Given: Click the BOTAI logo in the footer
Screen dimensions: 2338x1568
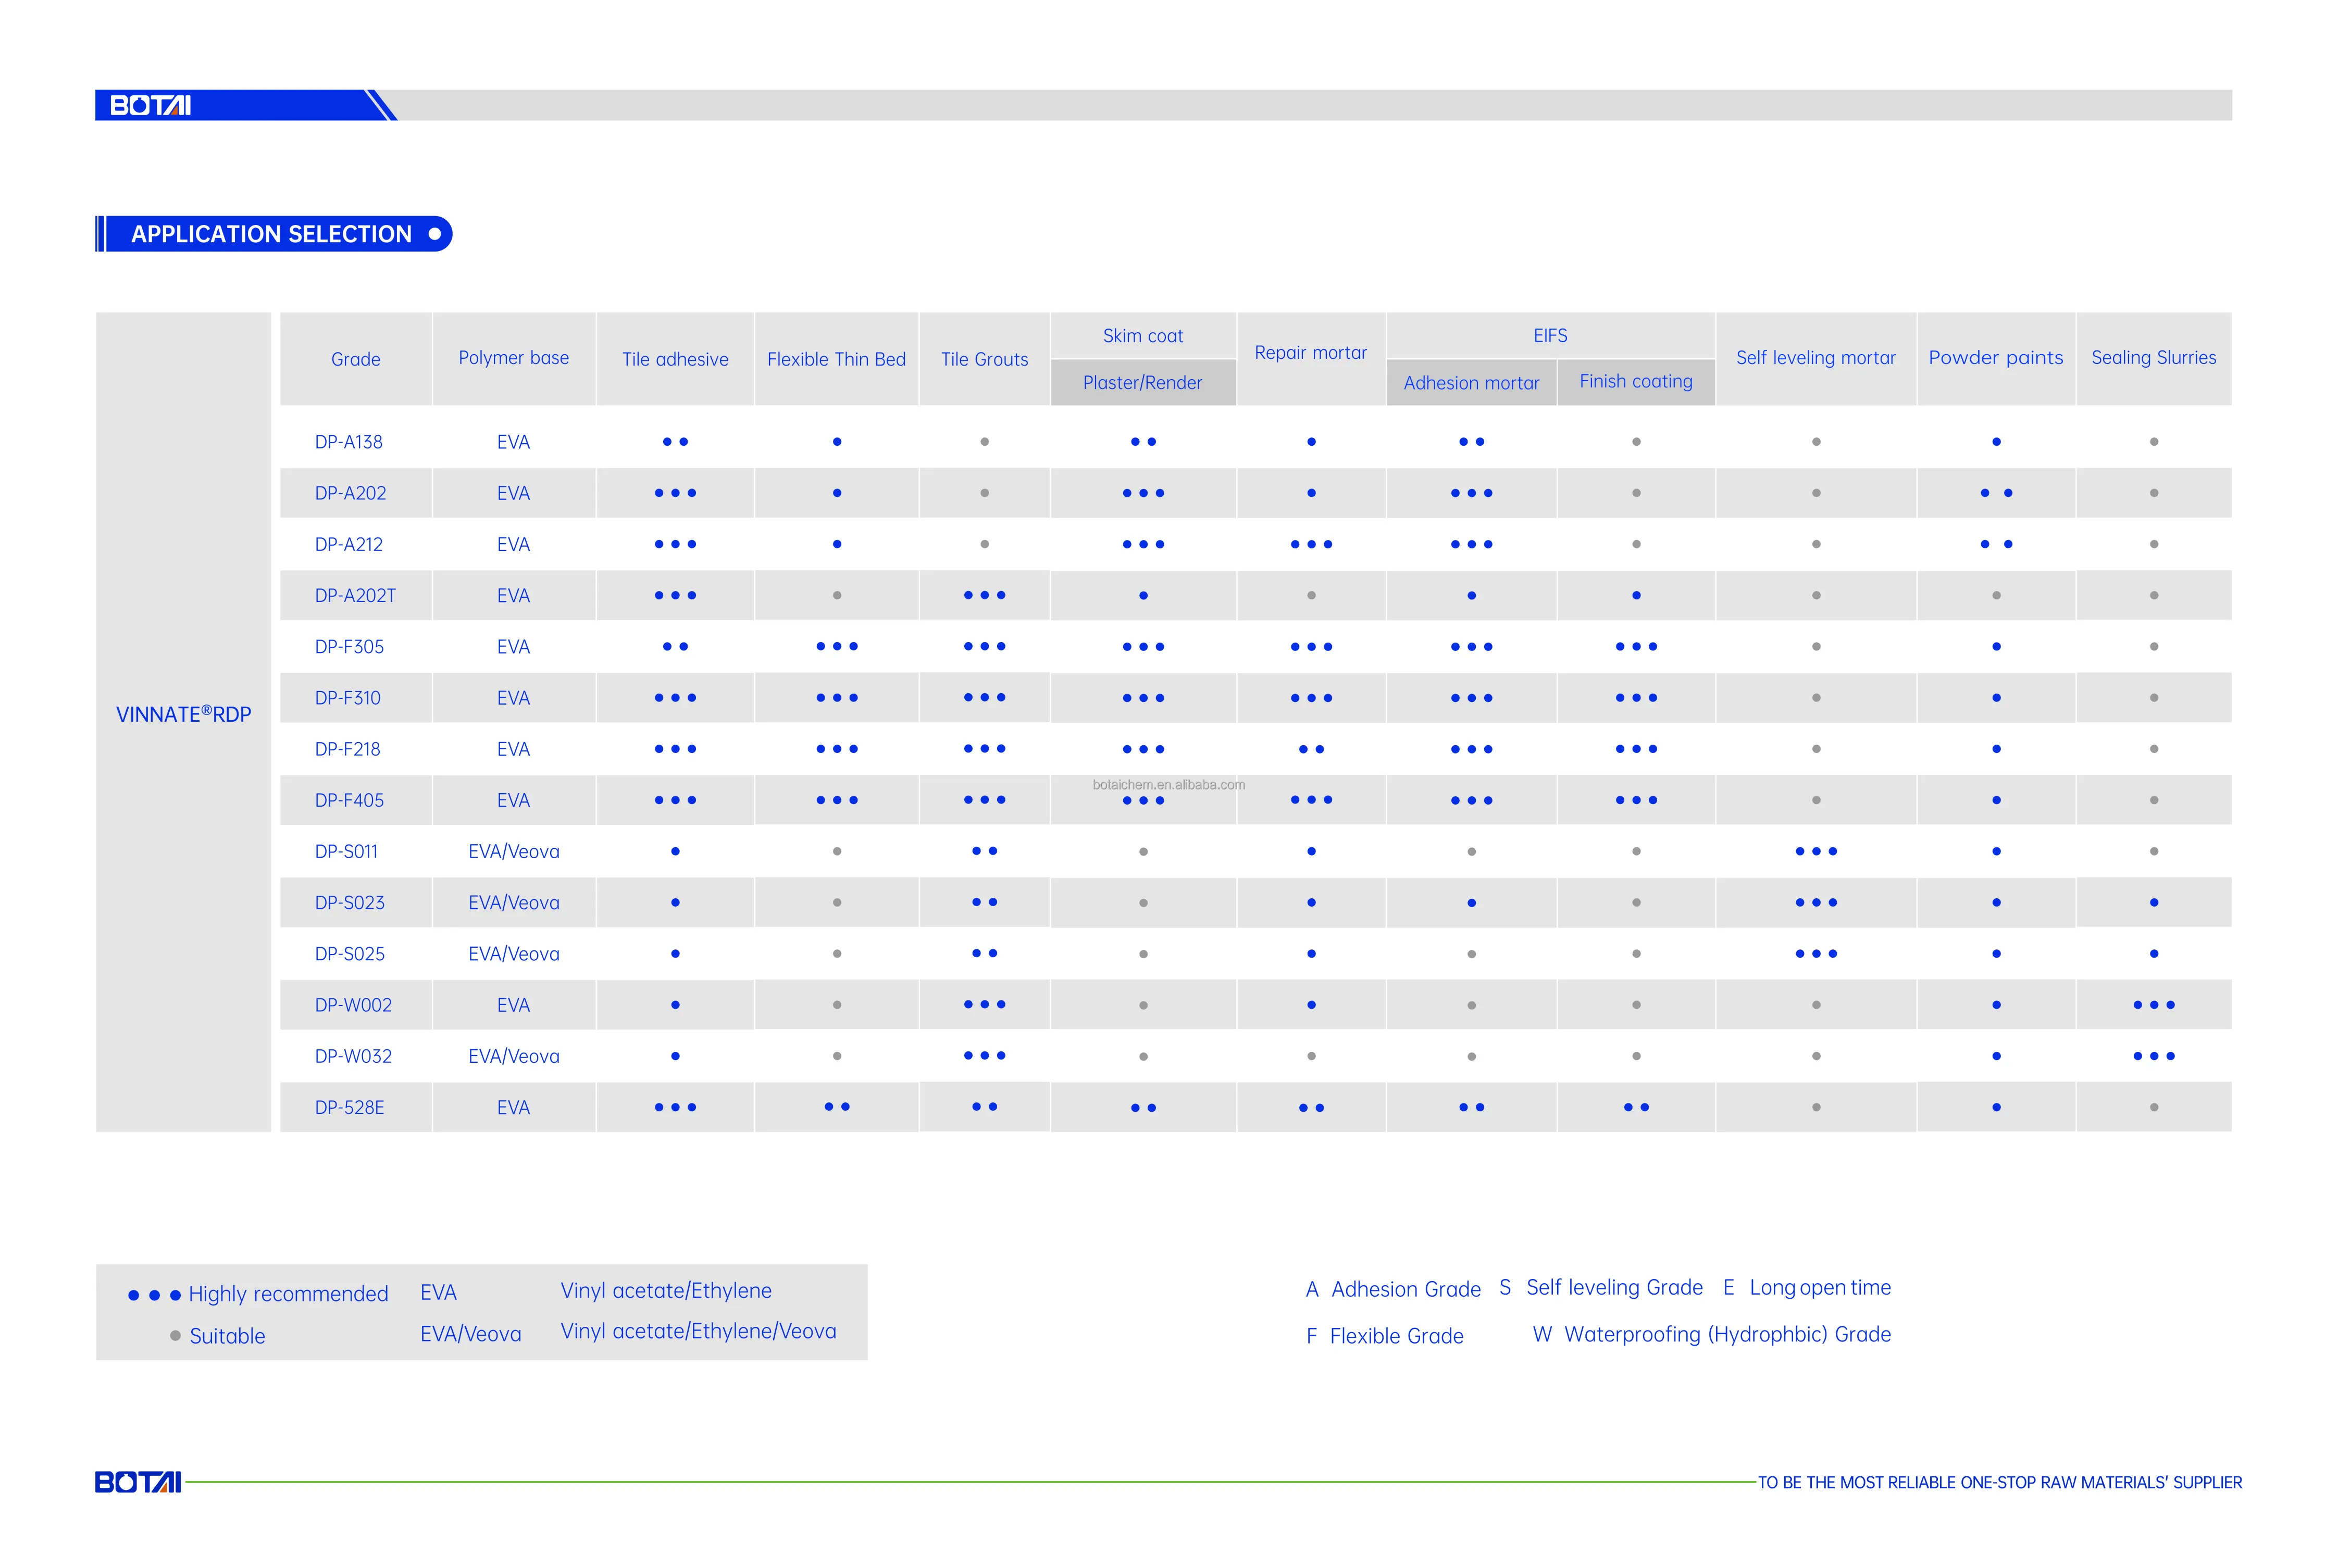Looking at the screenshot, I should pyautogui.click(x=138, y=1482).
